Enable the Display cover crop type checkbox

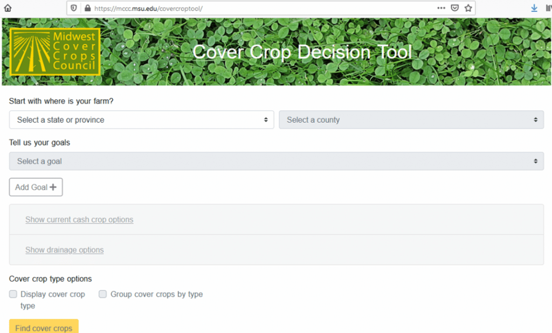pyautogui.click(x=13, y=294)
